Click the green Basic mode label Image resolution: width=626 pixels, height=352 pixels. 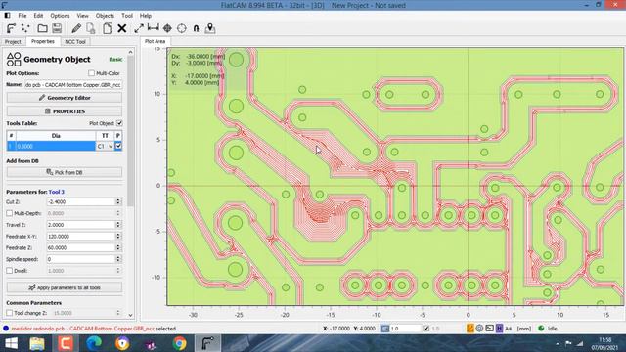(115, 59)
